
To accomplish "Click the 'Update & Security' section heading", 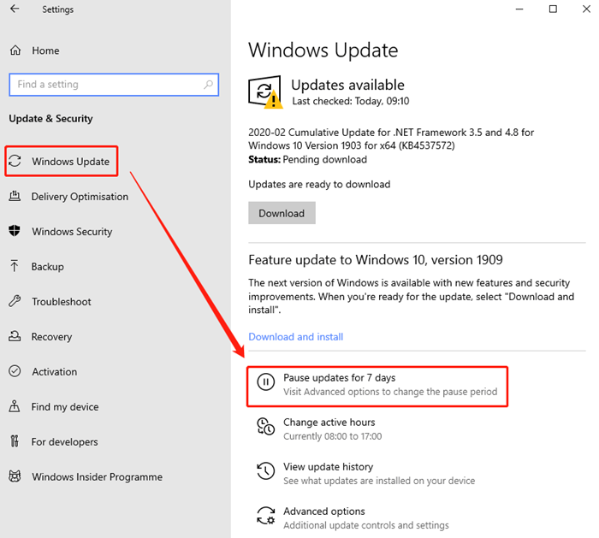I will click(50, 119).
